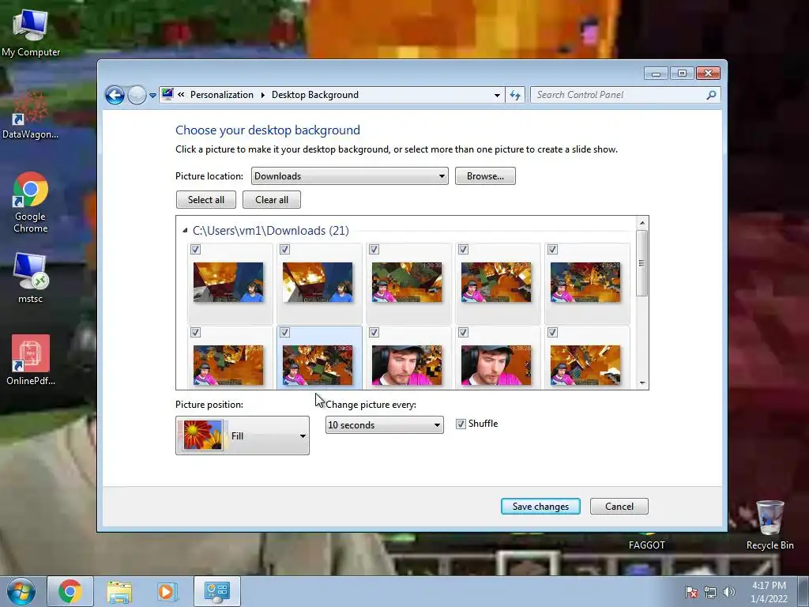809x607 pixels.
Task: Click the Desktop Background breadcrumb
Action: (315, 95)
